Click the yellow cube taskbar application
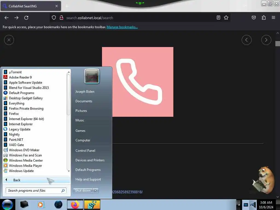Screen dimensions: 280x210 [x=92, y=205]
